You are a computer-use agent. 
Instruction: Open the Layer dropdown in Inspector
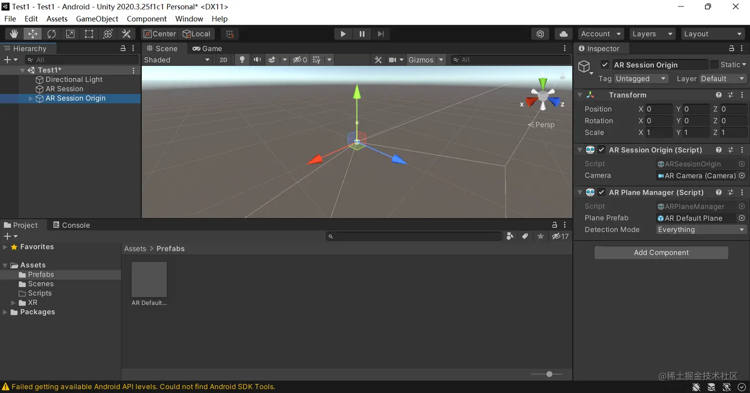point(723,79)
